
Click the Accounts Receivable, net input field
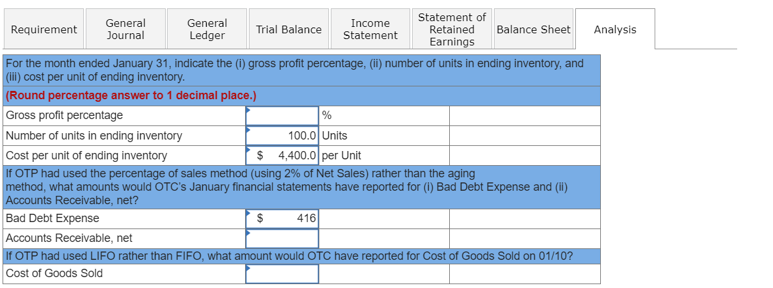click(282, 238)
